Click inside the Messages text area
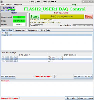The image size is (94, 100). click(47, 89)
